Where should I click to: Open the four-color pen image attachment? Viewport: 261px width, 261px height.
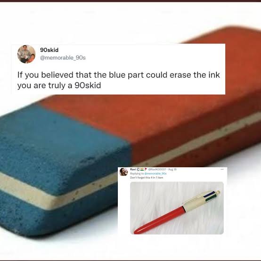tap(177, 208)
